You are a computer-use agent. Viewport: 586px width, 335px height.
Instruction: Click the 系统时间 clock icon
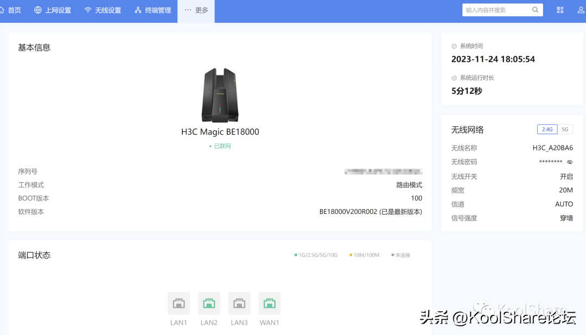tap(454, 46)
